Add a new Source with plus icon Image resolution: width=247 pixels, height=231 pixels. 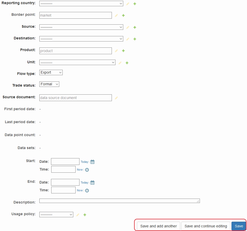[x=135, y=27]
